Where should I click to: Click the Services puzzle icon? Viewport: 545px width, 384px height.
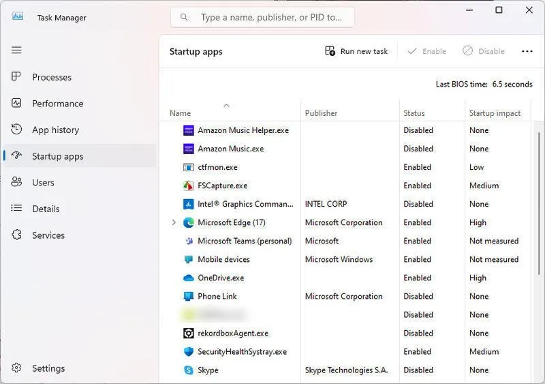pos(16,235)
